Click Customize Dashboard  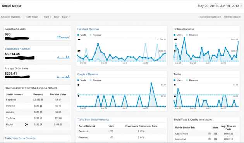coord(210,17)
